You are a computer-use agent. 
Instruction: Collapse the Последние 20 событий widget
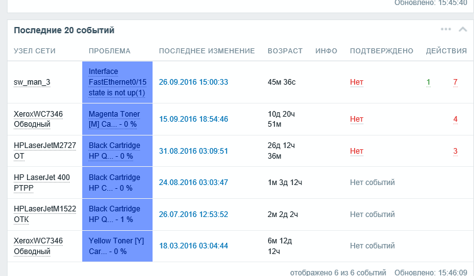pos(463,29)
